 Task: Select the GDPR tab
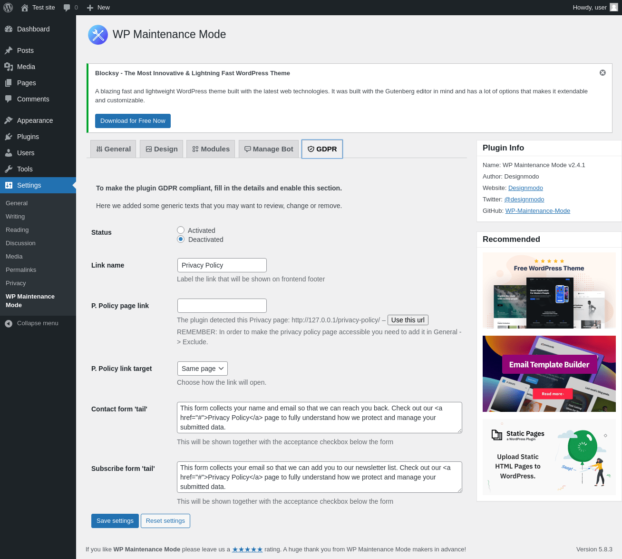pos(322,149)
